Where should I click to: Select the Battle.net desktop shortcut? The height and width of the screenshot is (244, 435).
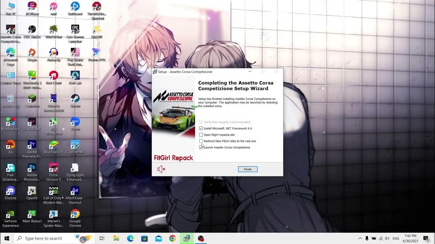tap(75, 9)
